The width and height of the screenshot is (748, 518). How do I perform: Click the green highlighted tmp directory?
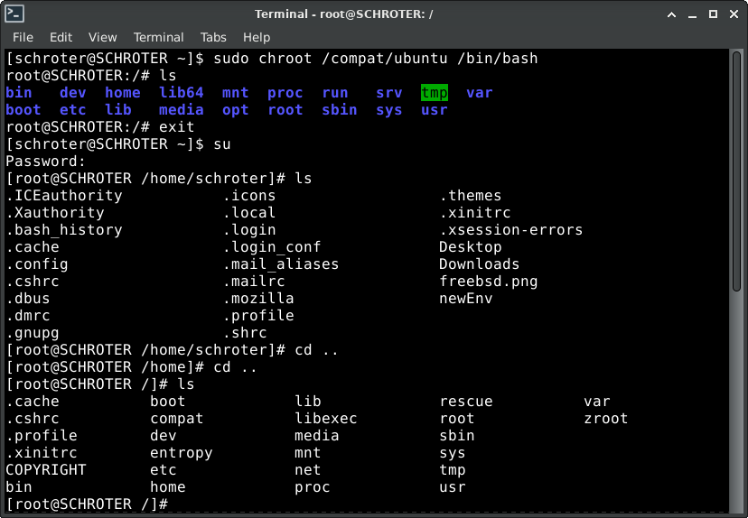[434, 93]
